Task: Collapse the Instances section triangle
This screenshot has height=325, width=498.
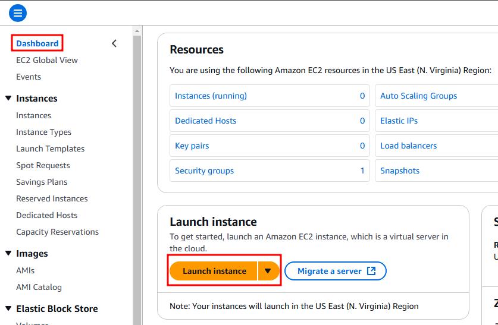Action: pyautogui.click(x=8, y=98)
